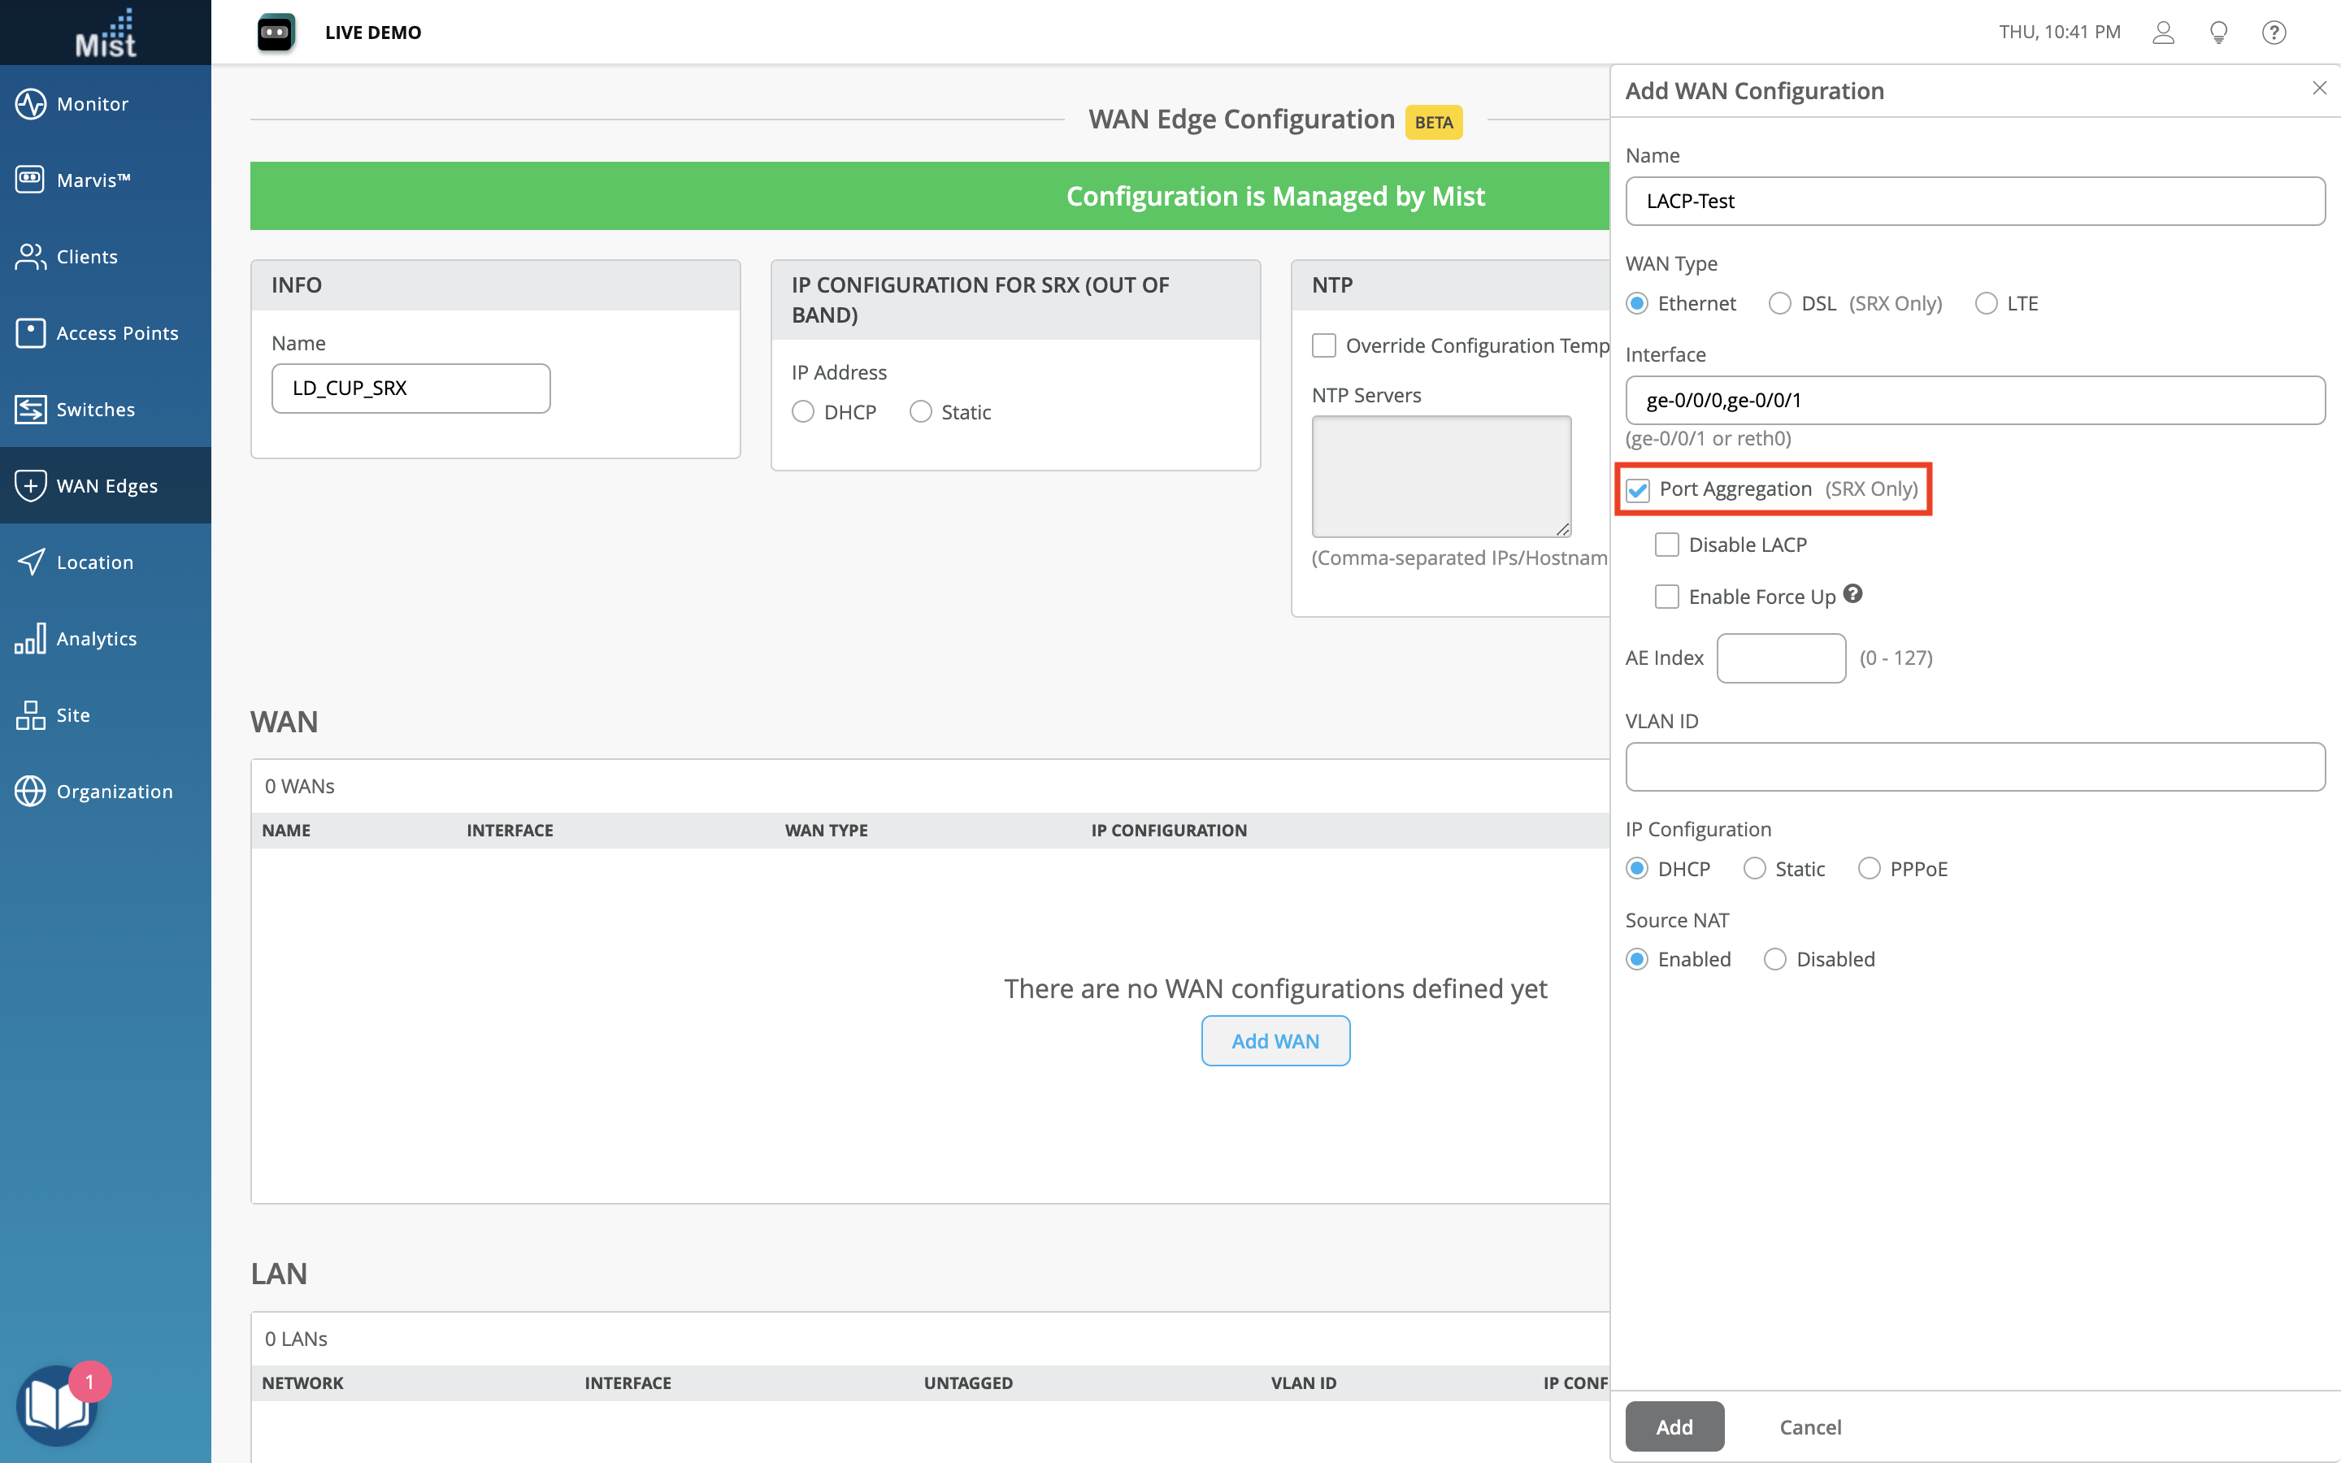Open the Analytics sidebar item
This screenshot has height=1463, width=2341.
click(96, 639)
